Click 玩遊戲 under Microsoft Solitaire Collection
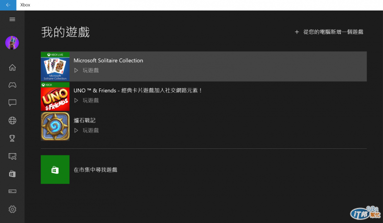Viewport: 383px width, 223px height. [x=90, y=70]
